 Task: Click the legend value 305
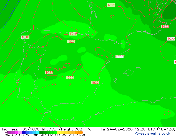(65, 135)
